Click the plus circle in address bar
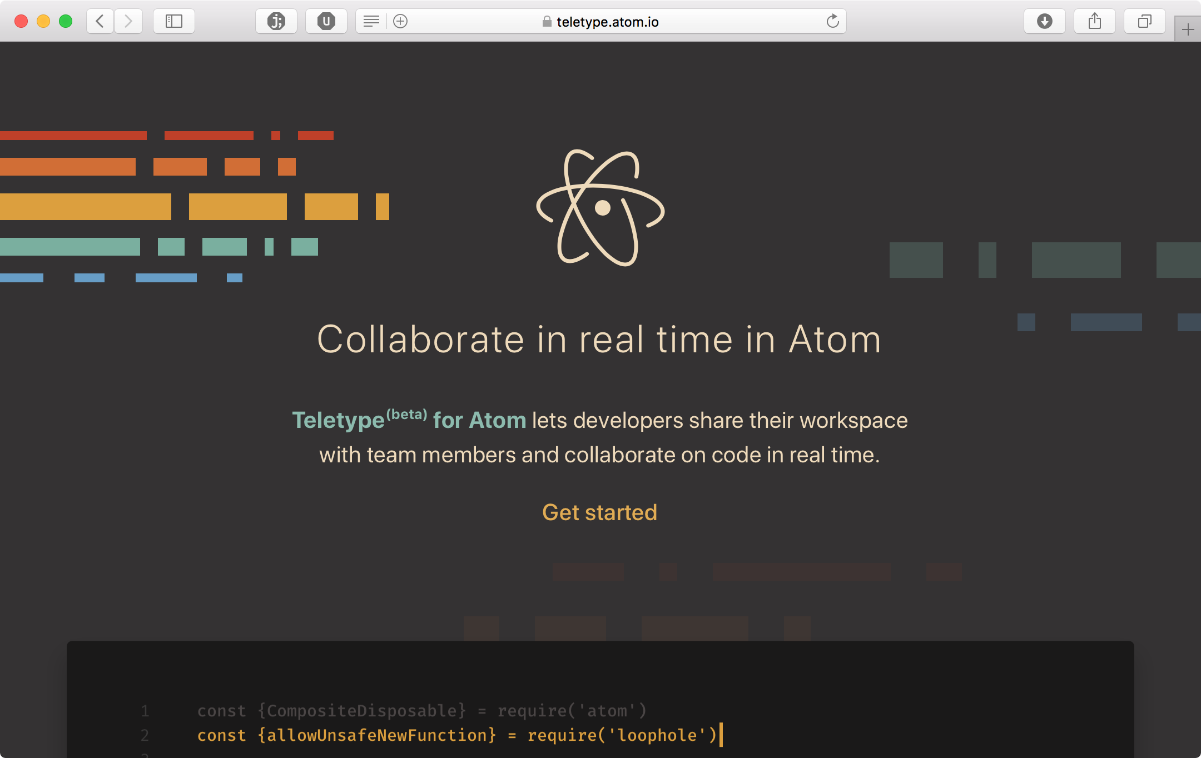The height and width of the screenshot is (758, 1201). (400, 21)
